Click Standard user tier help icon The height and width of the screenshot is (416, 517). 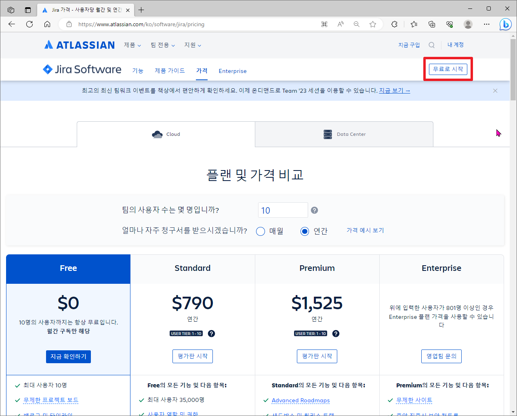pos(211,333)
